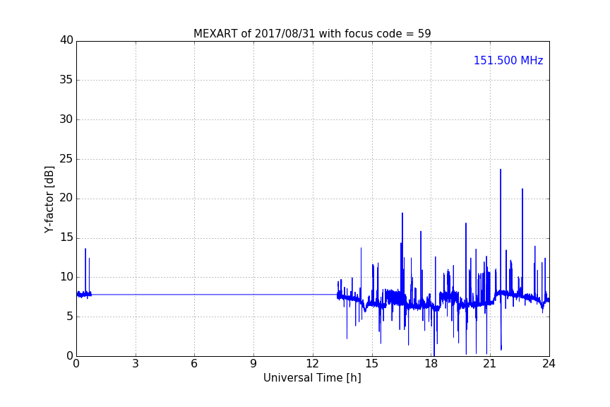
Task: Click the x-axis tick label 18
Action: coord(431,364)
